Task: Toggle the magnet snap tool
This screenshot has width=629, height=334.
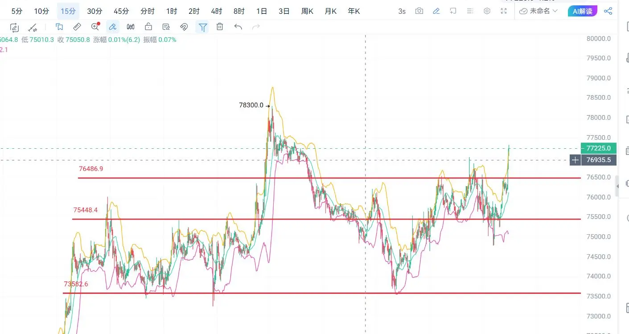Action: (x=184, y=27)
